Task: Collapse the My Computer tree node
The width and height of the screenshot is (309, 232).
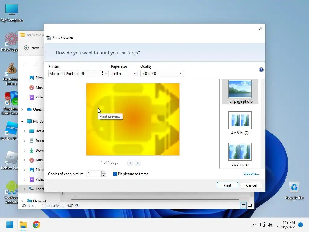Action: click(x=22, y=121)
